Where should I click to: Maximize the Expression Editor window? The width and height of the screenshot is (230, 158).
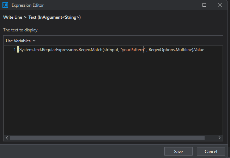coord(204,5)
